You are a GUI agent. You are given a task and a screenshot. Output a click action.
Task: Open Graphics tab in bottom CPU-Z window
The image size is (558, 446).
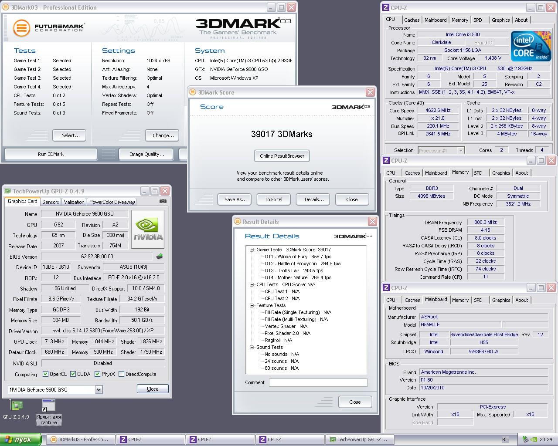click(x=501, y=300)
